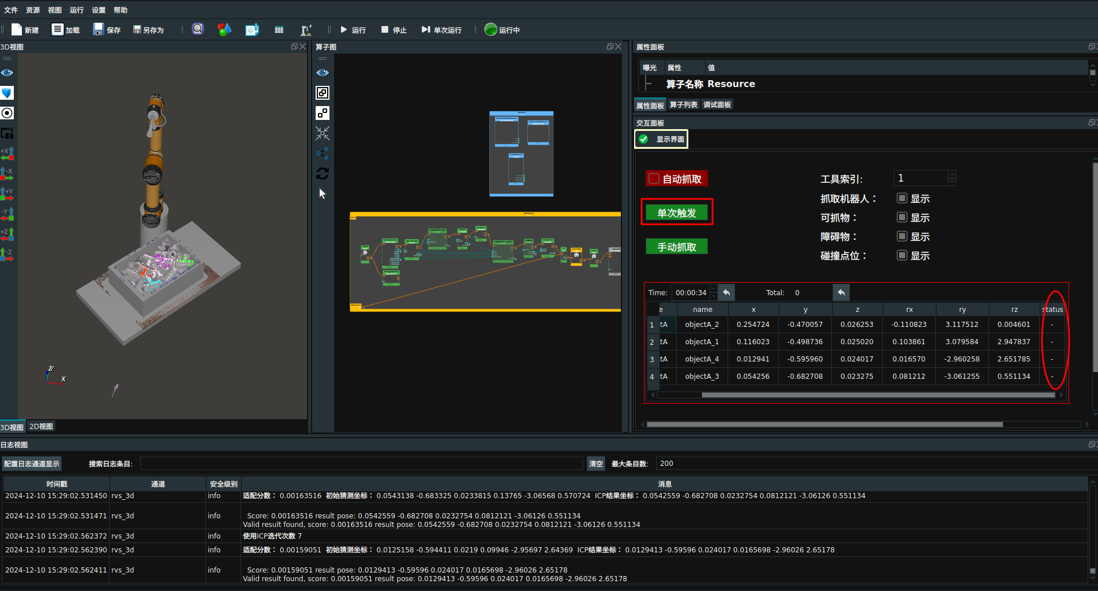Toggle the eye icon in the 3D view sidebar

7,73
